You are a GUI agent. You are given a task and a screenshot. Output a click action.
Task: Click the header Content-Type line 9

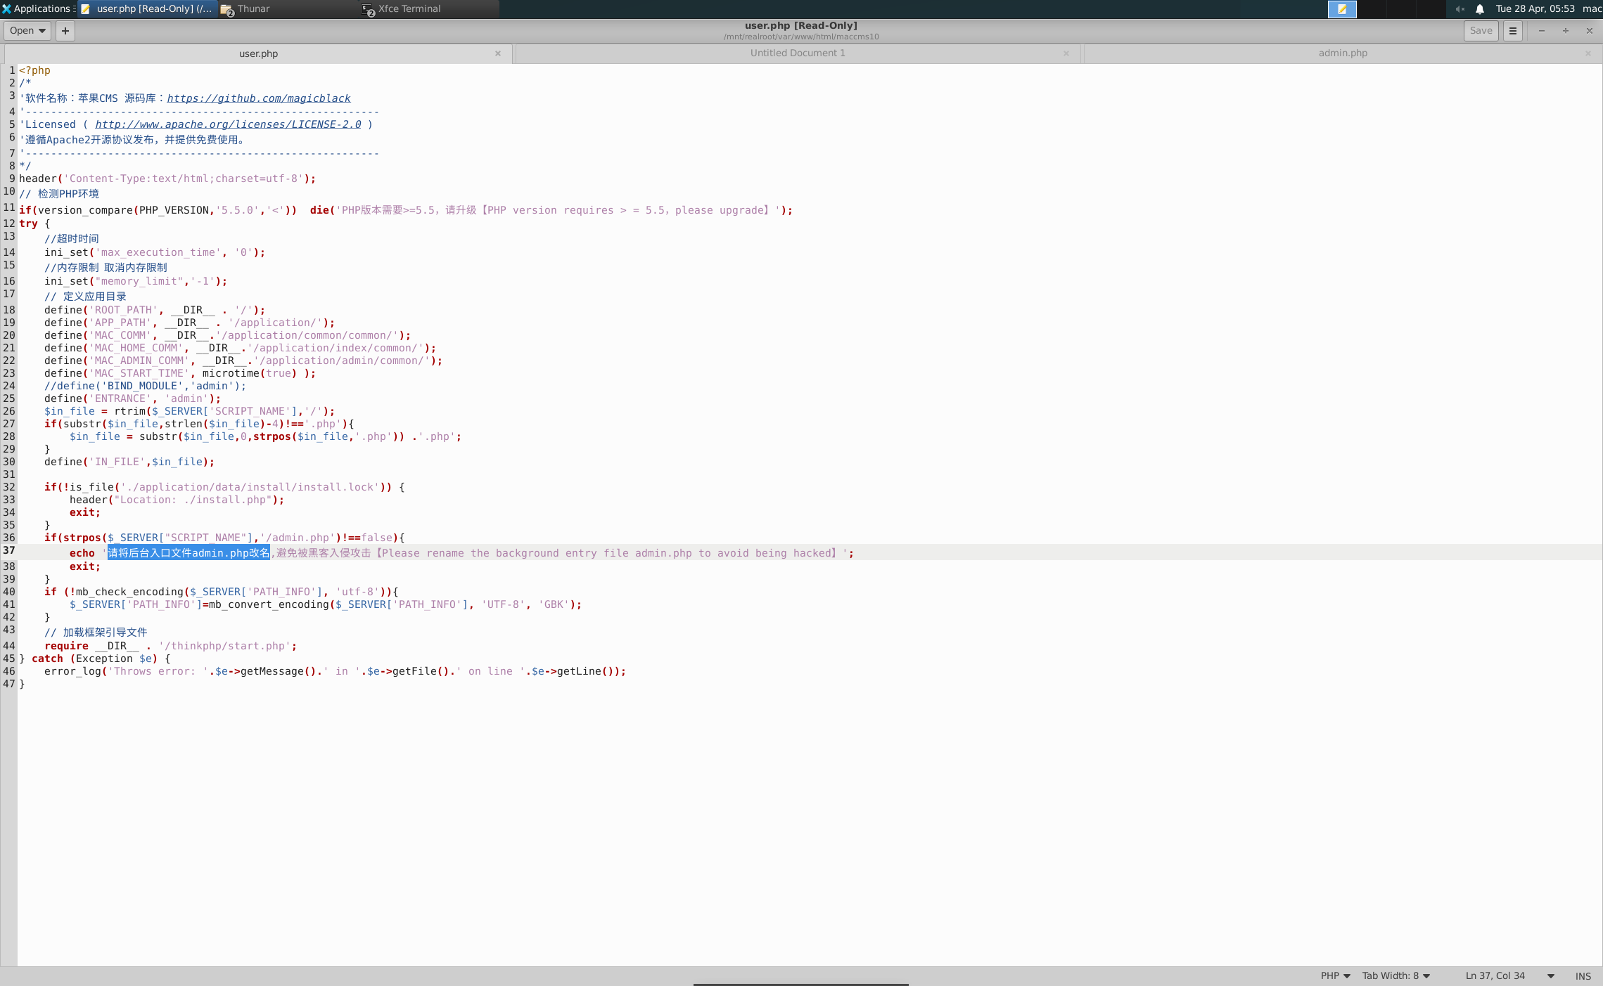pos(167,179)
